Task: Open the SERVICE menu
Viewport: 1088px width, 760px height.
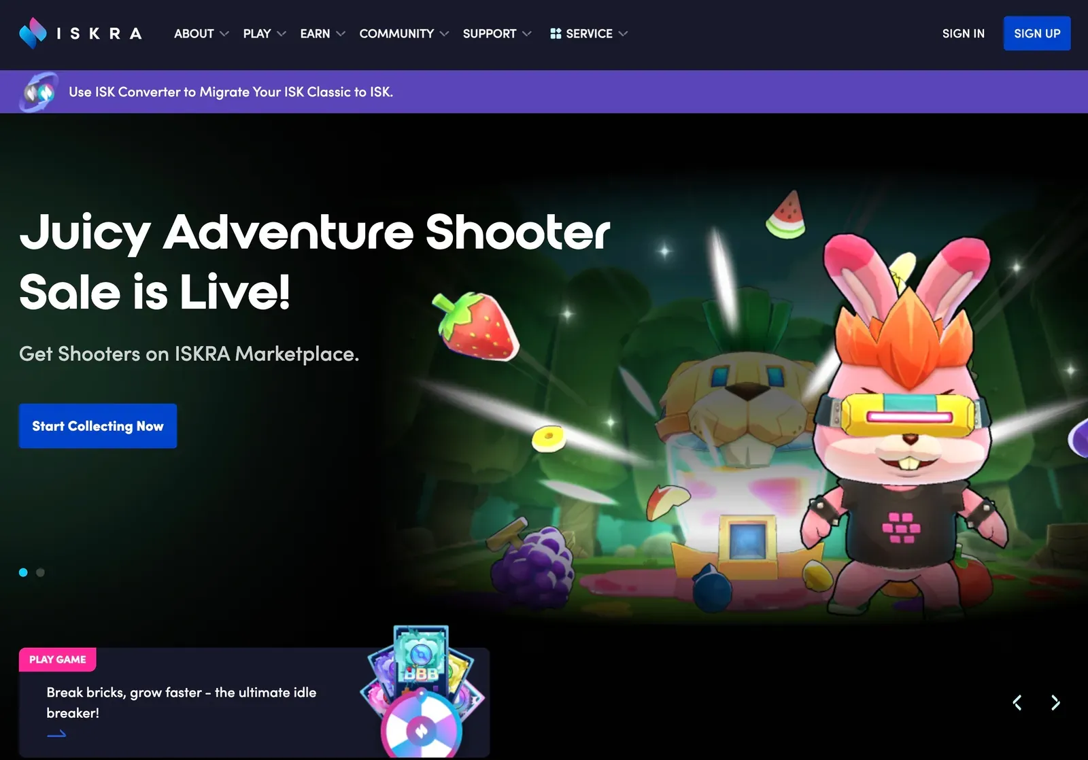Action: [589, 33]
